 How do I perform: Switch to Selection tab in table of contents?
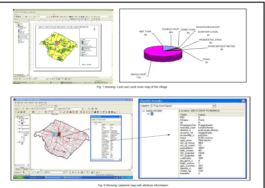tap(26, 169)
